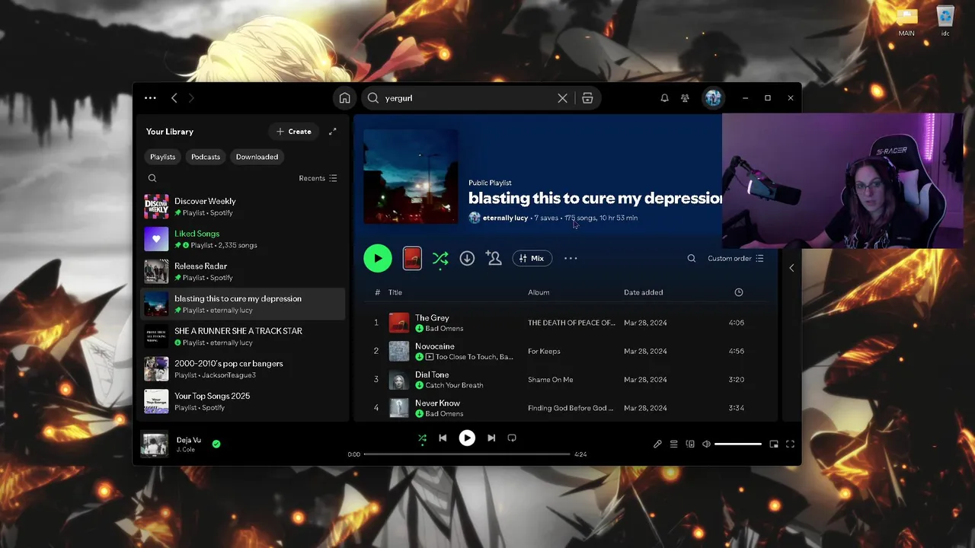Open Release Radar playlist
975x548 pixels.
click(242, 272)
